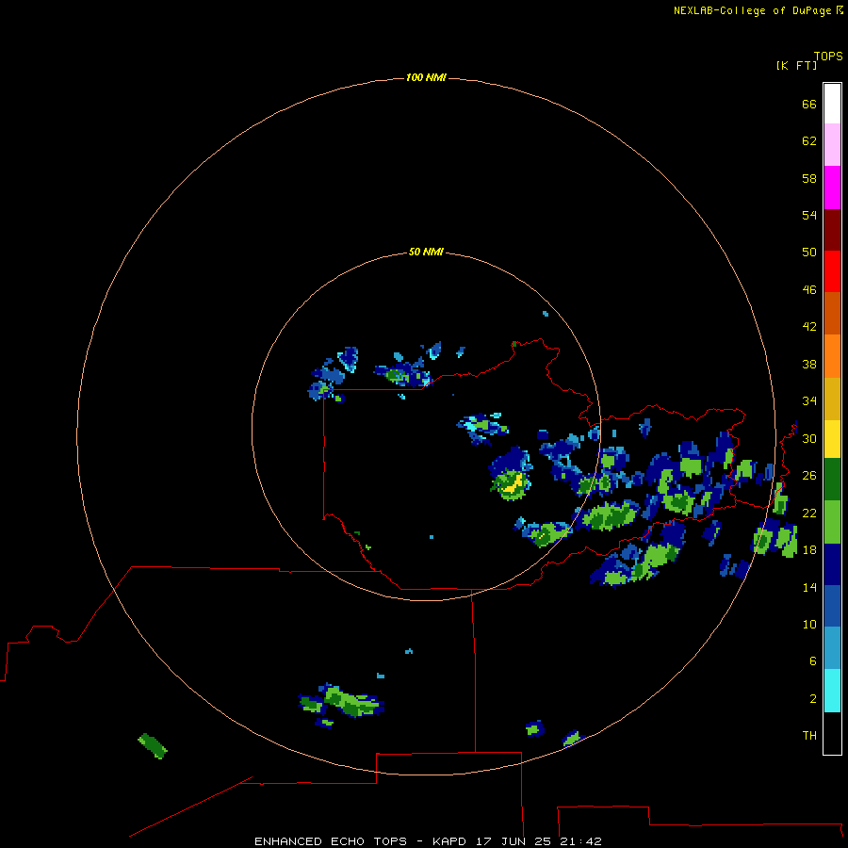Click the 50 NMI range ring label
Image resolution: width=848 pixels, height=848 pixels.
[426, 252]
